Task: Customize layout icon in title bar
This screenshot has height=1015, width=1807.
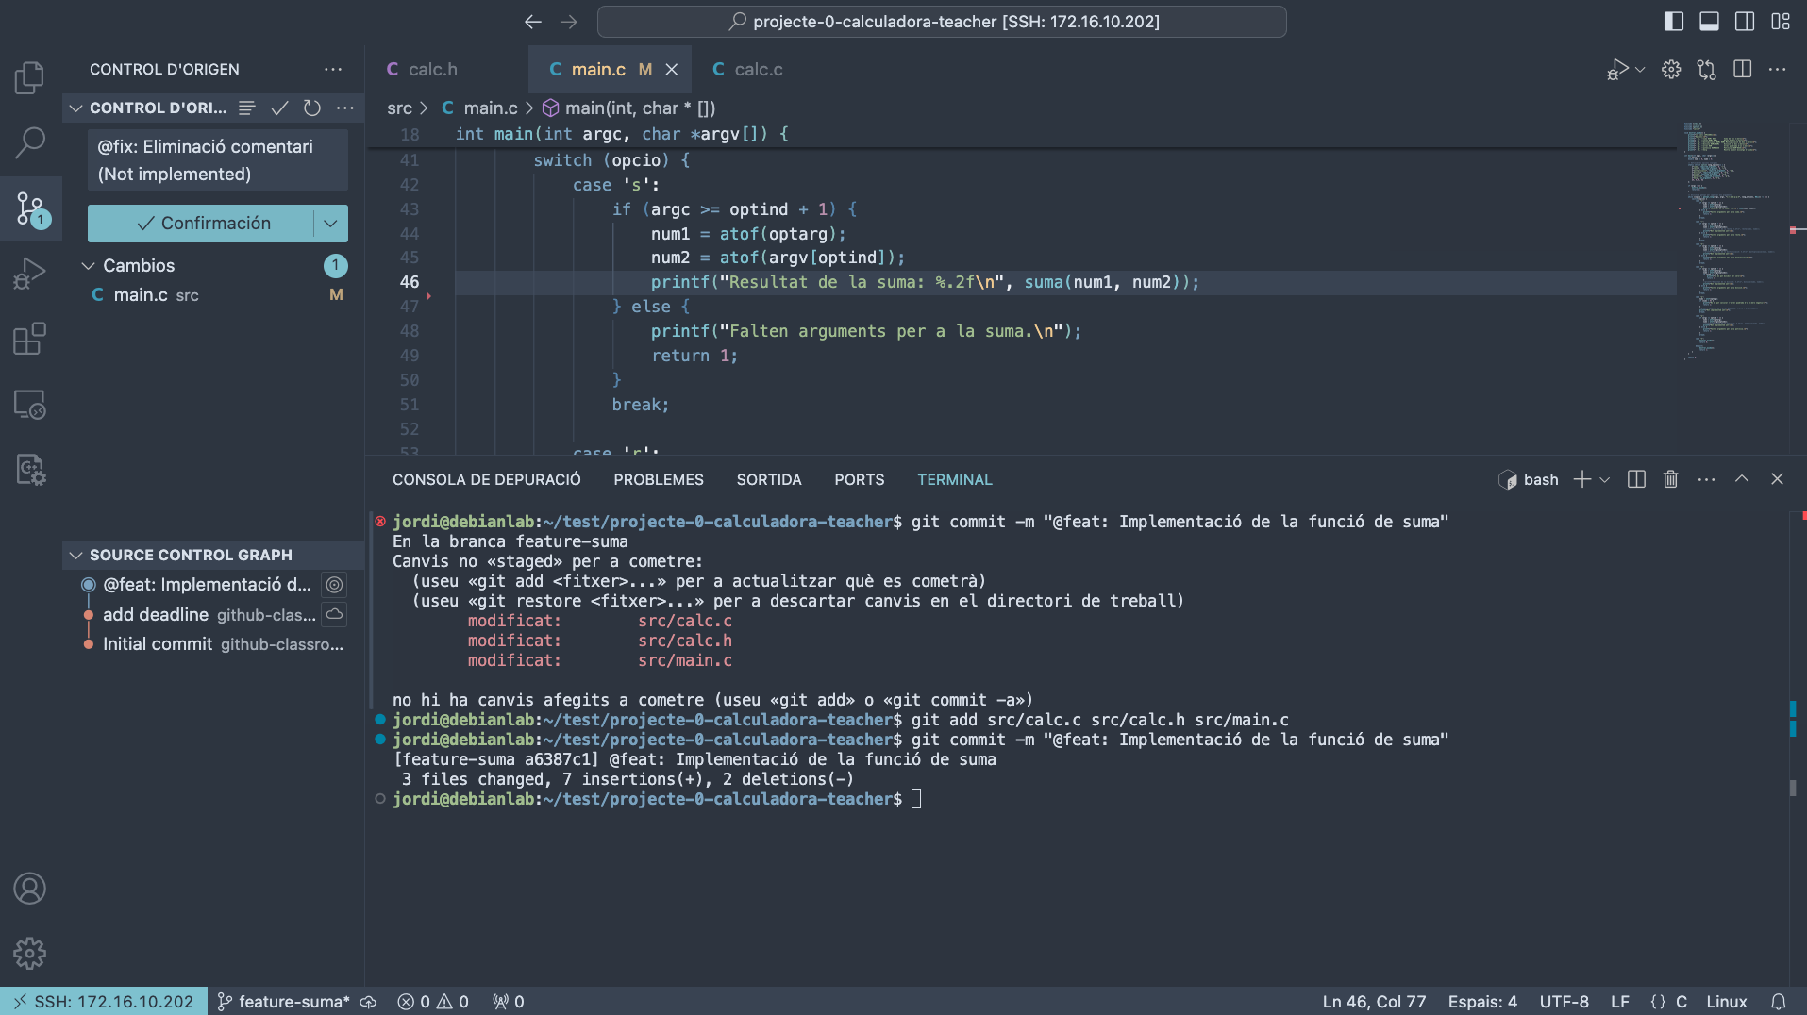Action: pyautogui.click(x=1781, y=21)
